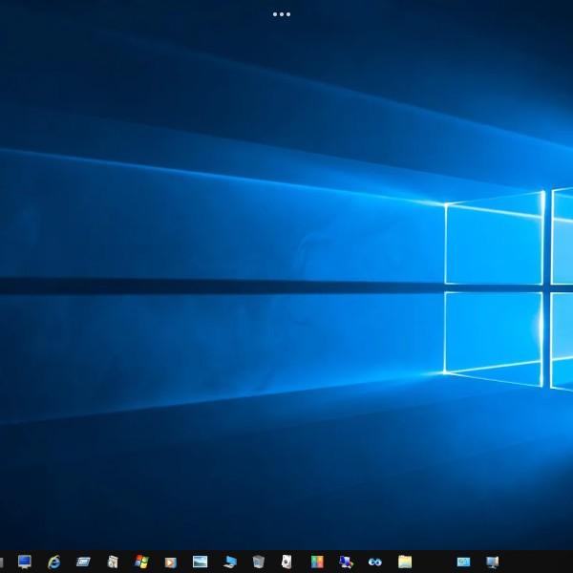Click the partially visible icon at taskbar's left edge

(2, 562)
